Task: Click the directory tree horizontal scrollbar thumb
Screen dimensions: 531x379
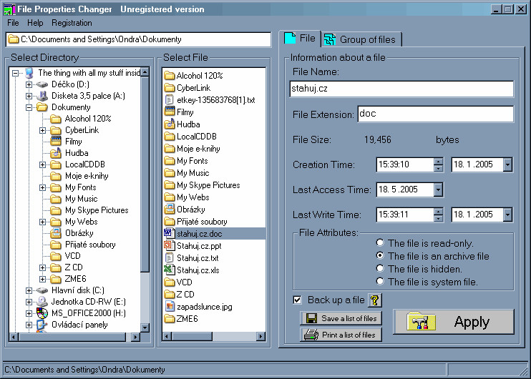Action: [x=72, y=337]
